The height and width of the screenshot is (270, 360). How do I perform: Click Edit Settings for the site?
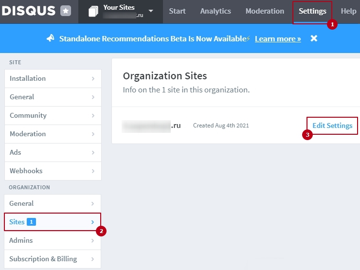point(332,126)
